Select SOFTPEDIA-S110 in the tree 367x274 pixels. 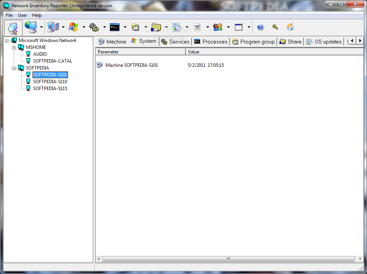click(50, 82)
